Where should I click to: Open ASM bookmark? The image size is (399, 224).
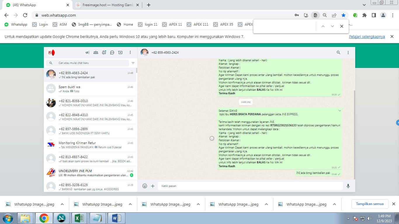pos(60,24)
